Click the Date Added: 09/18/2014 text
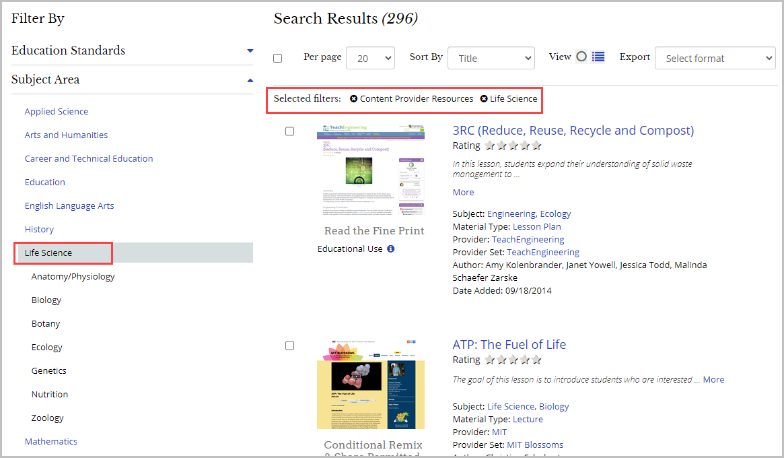The image size is (784, 458). point(502,290)
